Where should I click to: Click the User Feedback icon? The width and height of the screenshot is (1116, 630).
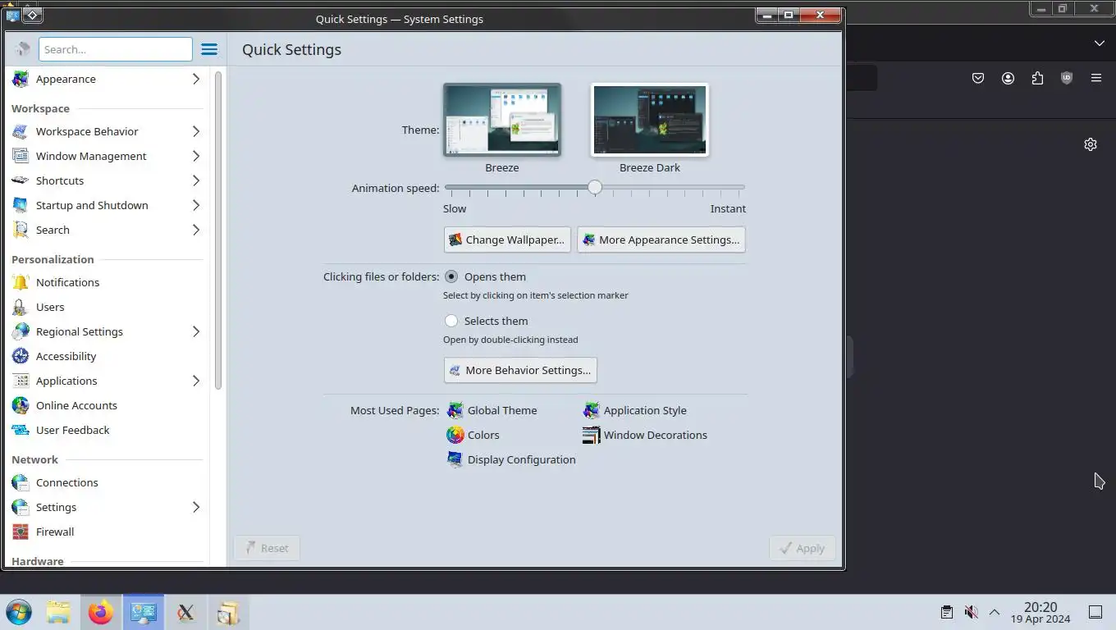(x=21, y=430)
